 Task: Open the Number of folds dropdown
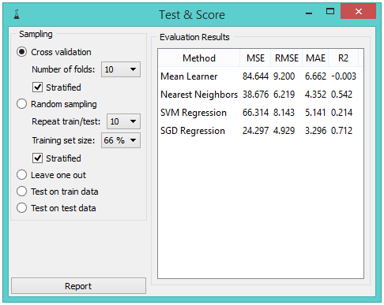[121, 69]
